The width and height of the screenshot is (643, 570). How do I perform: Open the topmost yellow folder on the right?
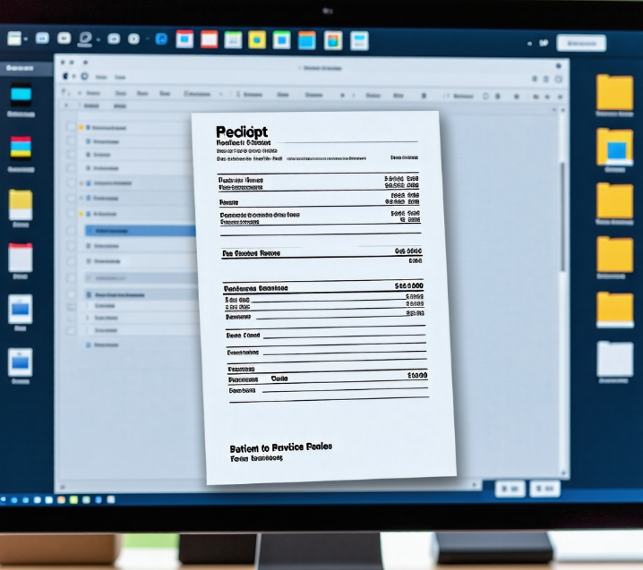point(614,92)
